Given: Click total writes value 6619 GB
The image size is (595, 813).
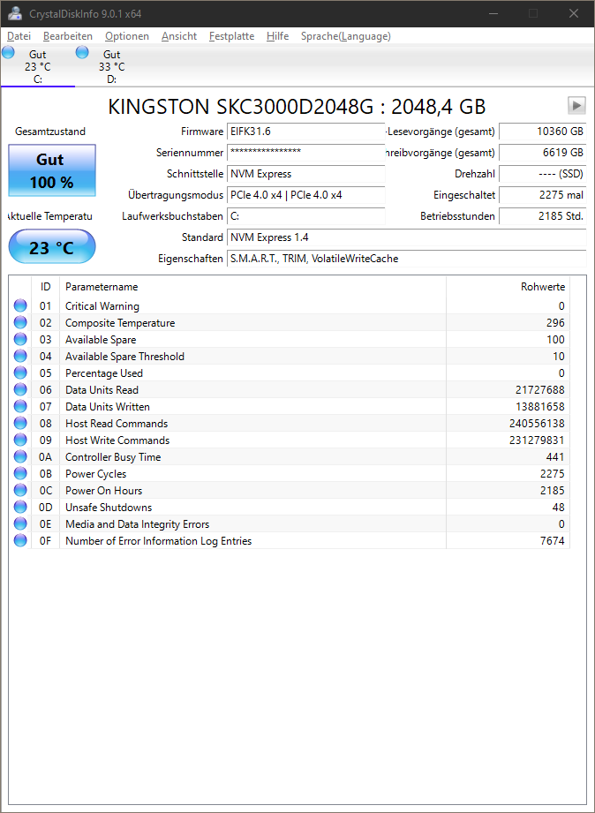Looking at the screenshot, I should [x=543, y=153].
